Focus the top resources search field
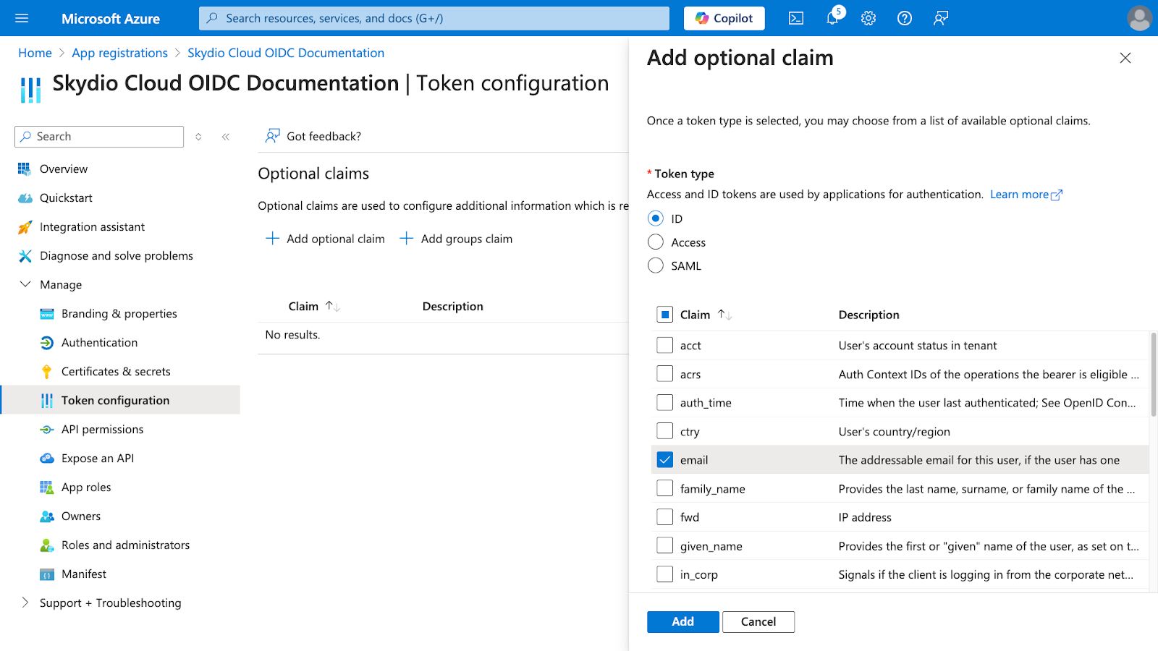The width and height of the screenshot is (1158, 651). click(434, 18)
